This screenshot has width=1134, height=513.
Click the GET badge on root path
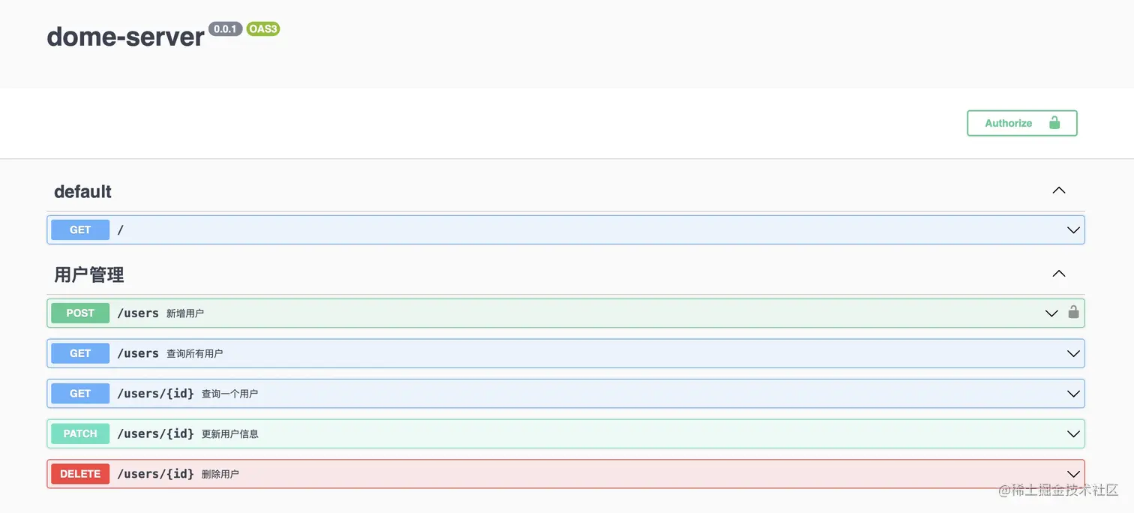(x=80, y=229)
